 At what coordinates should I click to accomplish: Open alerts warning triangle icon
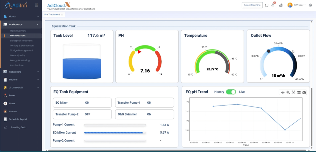click(273, 5)
